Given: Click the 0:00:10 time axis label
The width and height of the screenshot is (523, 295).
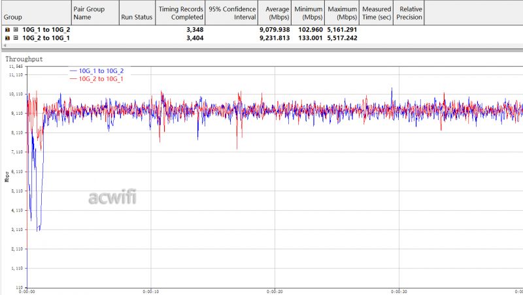Looking at the screenshot, I should pos(151,292).
